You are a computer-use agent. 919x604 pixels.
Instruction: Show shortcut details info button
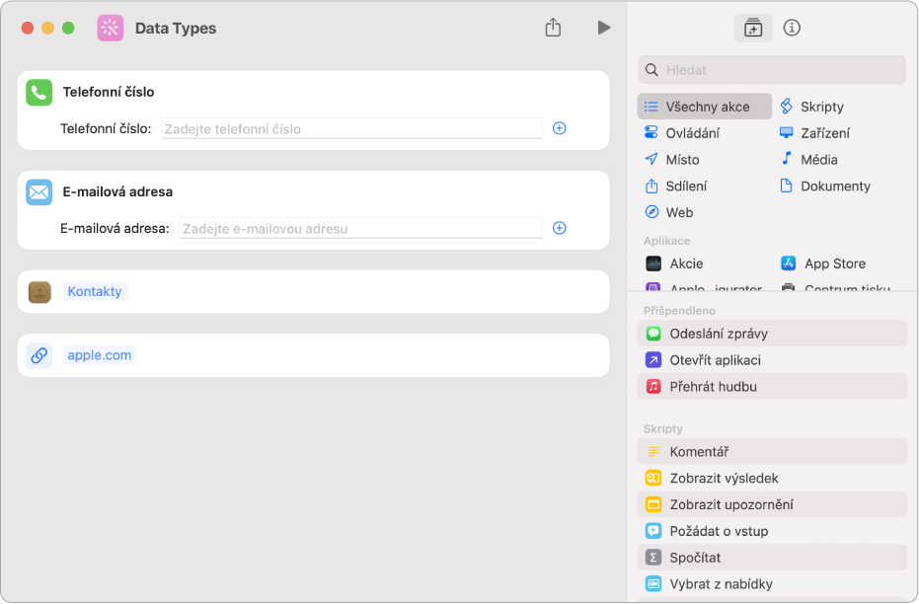tap(792, 28)
